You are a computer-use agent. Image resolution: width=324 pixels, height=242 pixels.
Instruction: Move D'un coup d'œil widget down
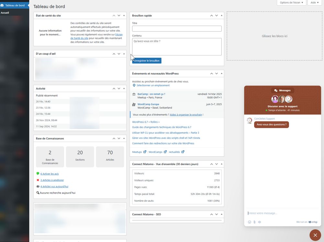point(119,54)
